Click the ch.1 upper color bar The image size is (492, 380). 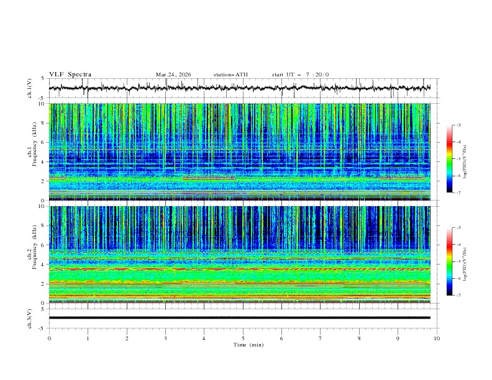pos(449,158)
